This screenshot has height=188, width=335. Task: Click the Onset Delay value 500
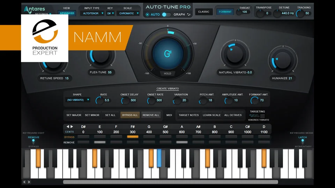click(x=133, y=100)
